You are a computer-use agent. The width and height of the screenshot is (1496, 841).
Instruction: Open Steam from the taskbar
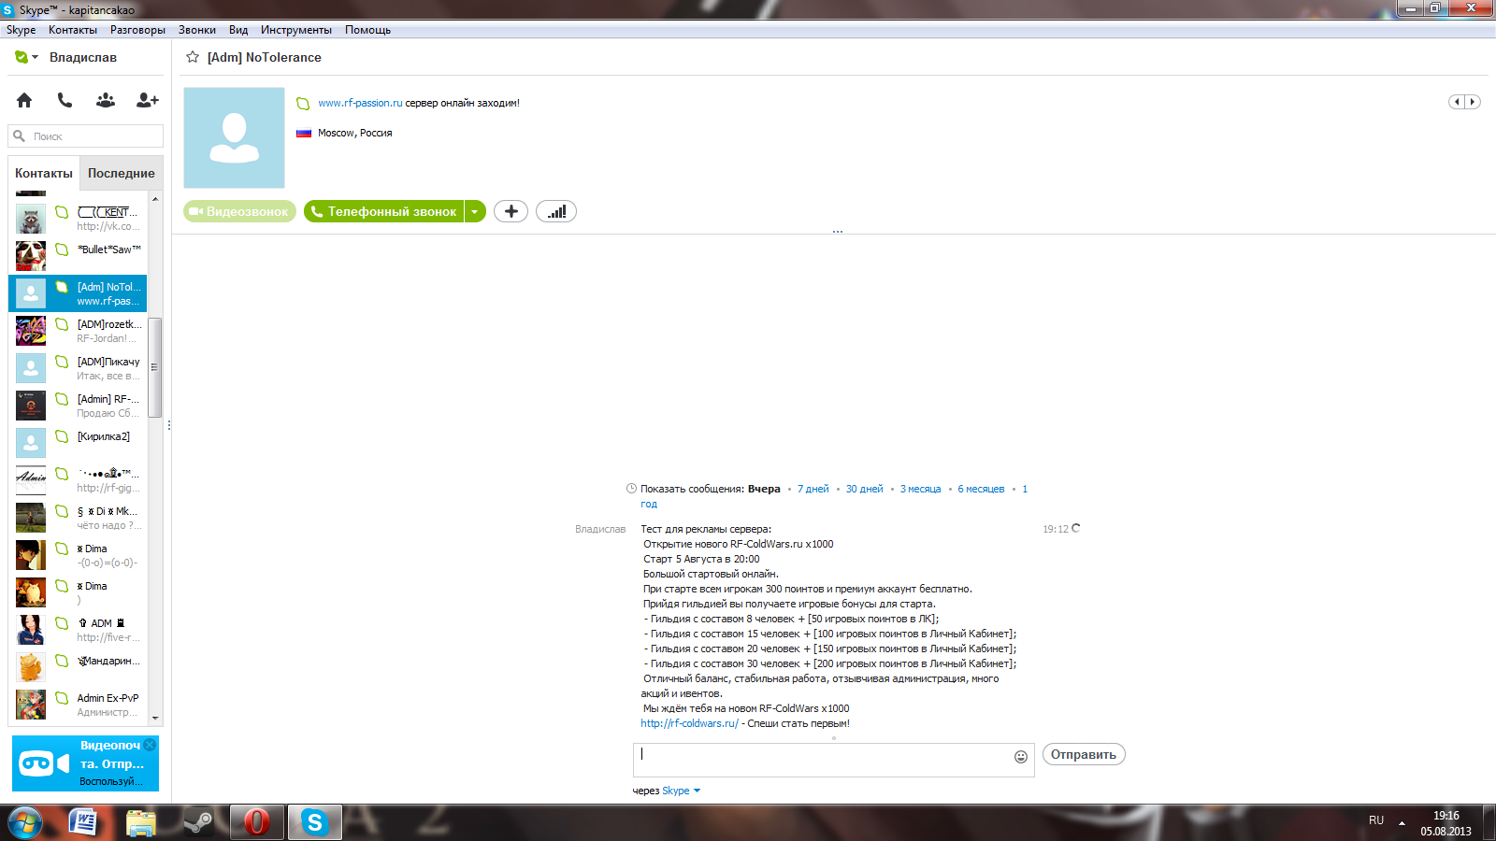tap(197, 822)
